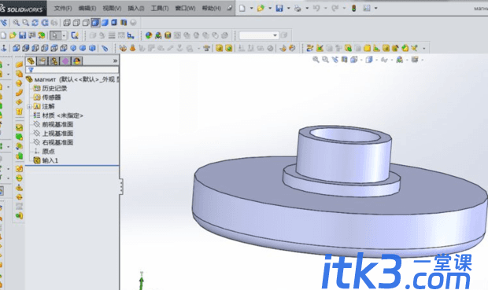
Task: Click the feature tree filter field
Action: 72,70
